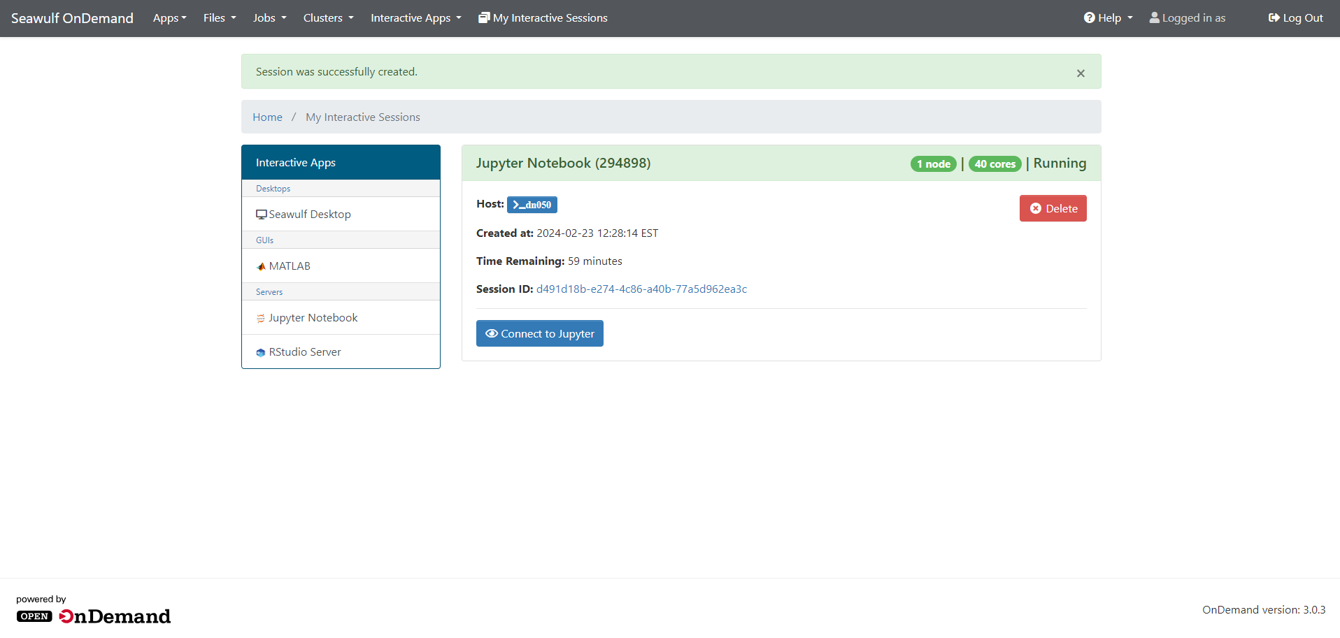Click the Running status text
Image resolution: width=1340 pixels, height=638 pixels.
coord(1060,163)
